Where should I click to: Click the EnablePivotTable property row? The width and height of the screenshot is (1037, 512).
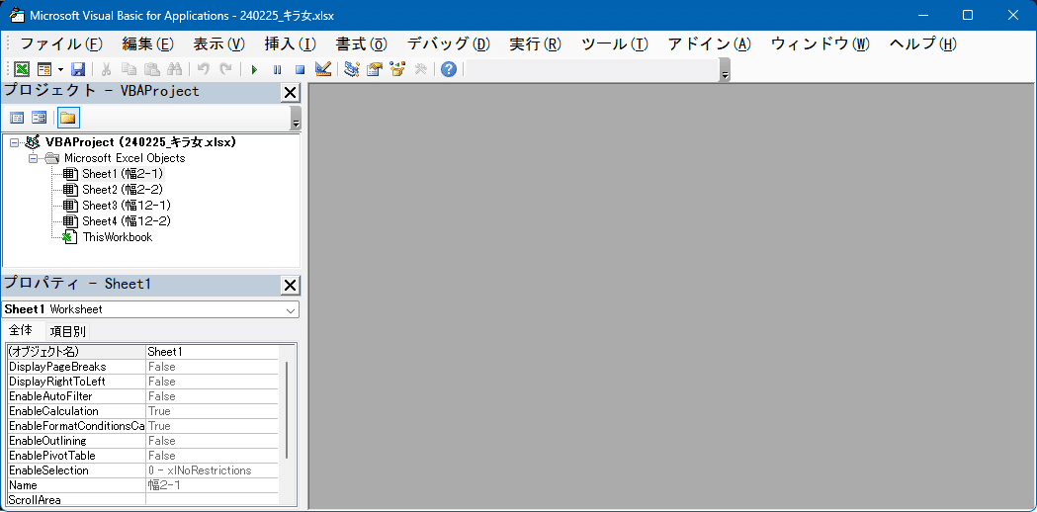142,456
